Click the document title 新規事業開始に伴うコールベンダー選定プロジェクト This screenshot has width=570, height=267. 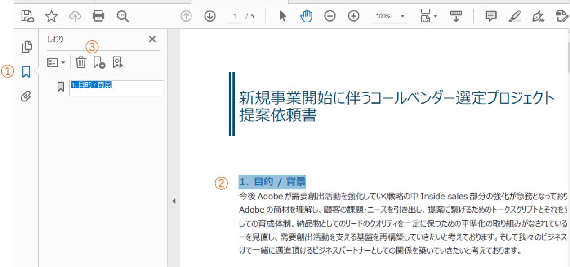coord(397,97)
